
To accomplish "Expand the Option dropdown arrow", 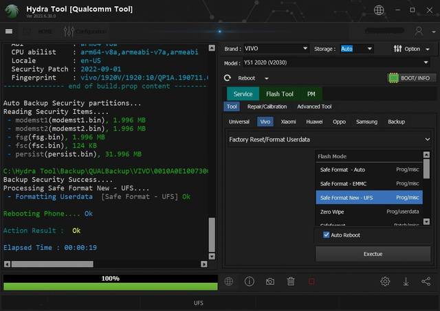I will click(428, 49).
